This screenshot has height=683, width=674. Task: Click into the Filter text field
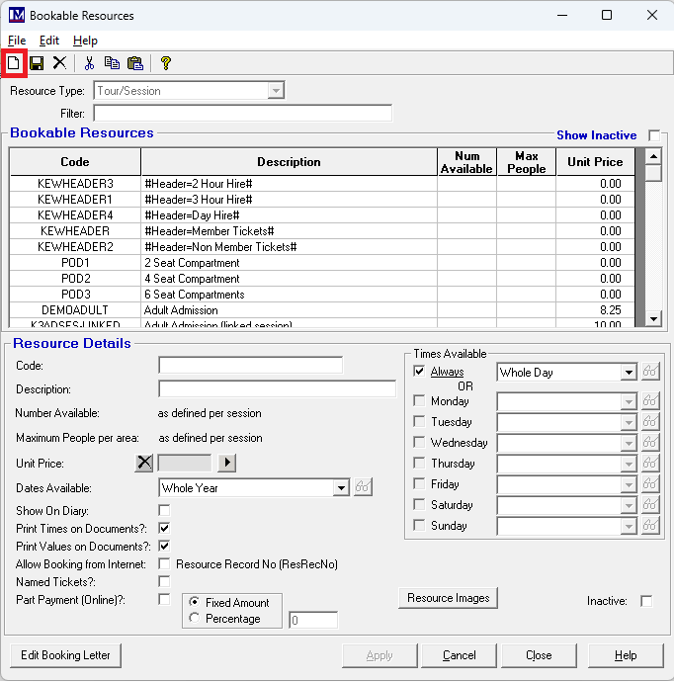[x=242, y=114]
